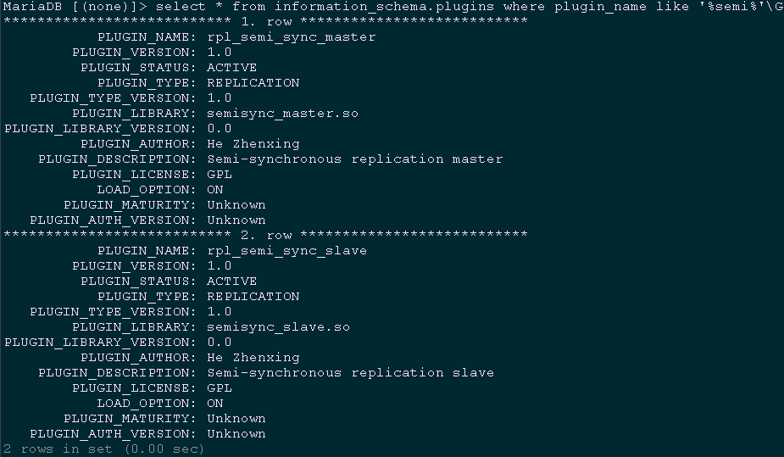Viewport: 784px width, 457px height.
Task: Click the GPL license value in row 2
Action: 220,388
